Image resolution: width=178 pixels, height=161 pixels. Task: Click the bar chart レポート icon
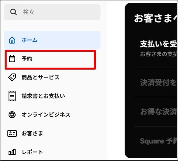[12, 152]
